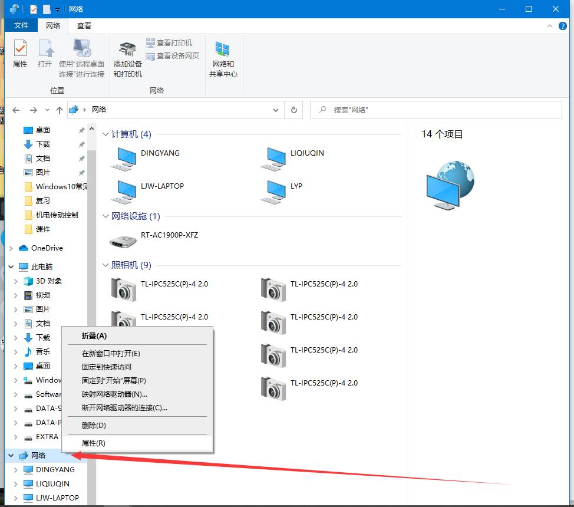The width and height of the screenshot is (574, 507).
Task: Collapse the 计算机 (4) group
Action: coord(105,134)
